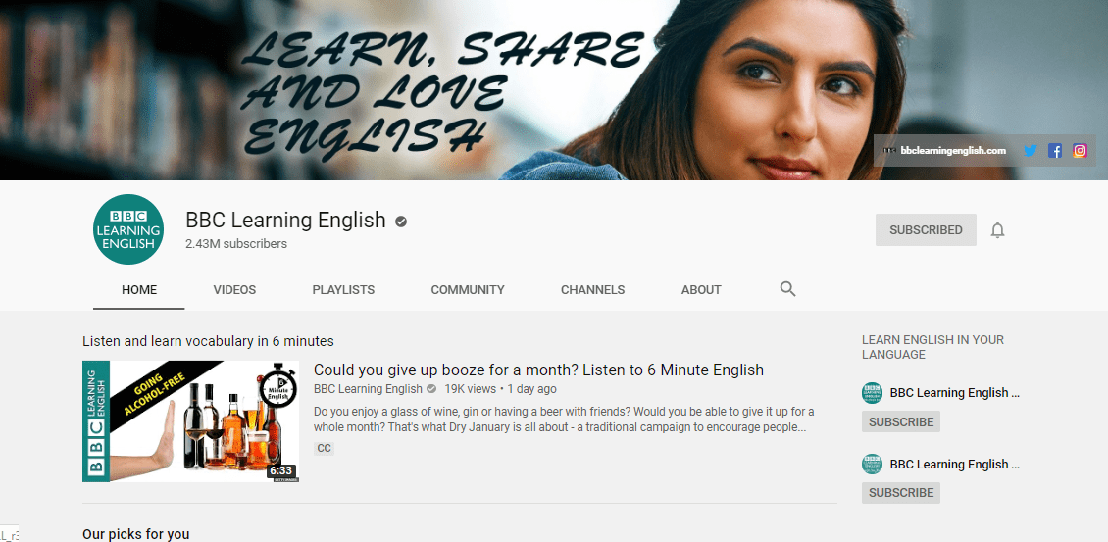Click the notification bell icon
The height and width of the screenshot is (542, 1108).
click(997, 230)
